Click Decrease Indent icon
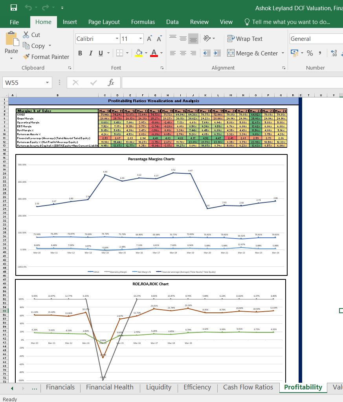Viewport: 343px width, 402px height. tap(207, 53)
